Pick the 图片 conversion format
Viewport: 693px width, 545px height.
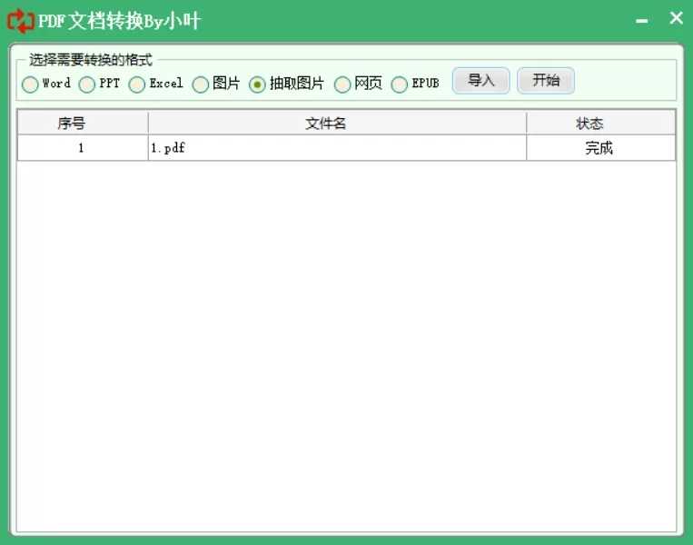(x=215, y=84)
